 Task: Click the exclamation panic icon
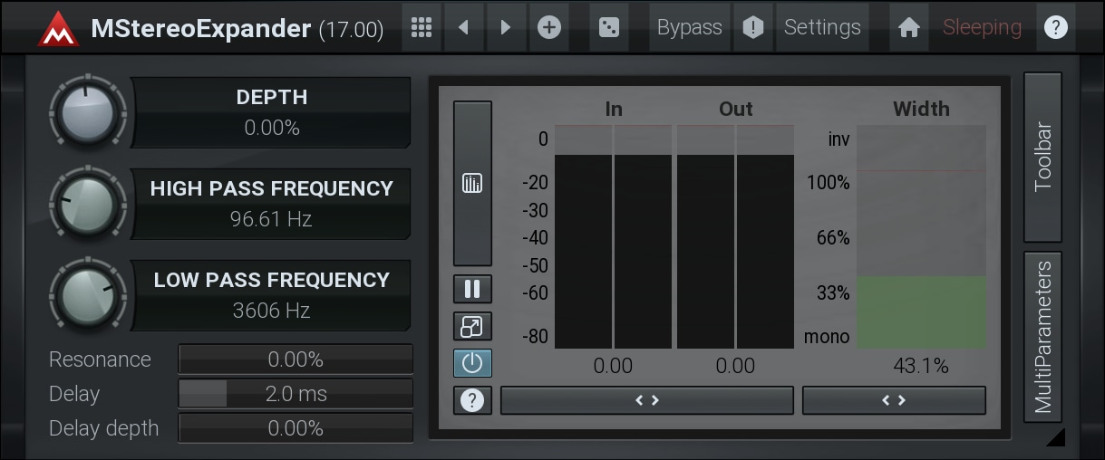752,27
